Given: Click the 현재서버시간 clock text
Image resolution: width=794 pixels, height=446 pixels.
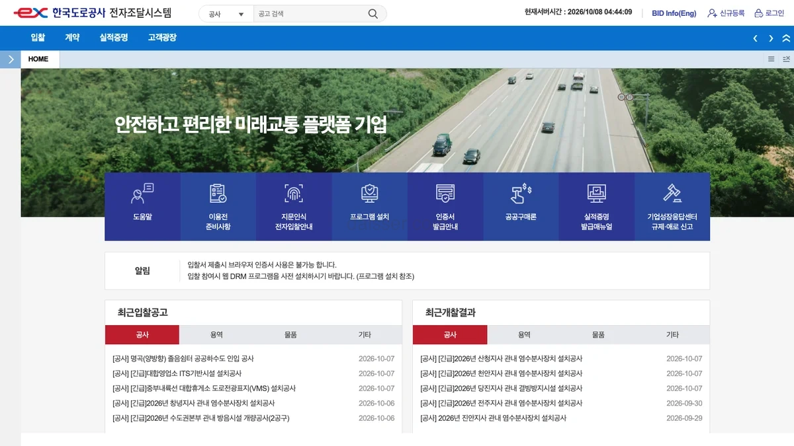Looking at the screenshot, I should (x=578, y=13).
